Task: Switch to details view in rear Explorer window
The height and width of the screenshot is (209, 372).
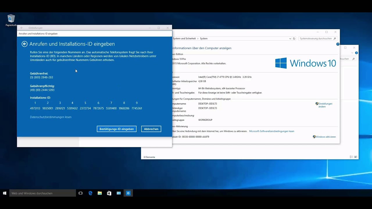Action: tap(352, 157)
